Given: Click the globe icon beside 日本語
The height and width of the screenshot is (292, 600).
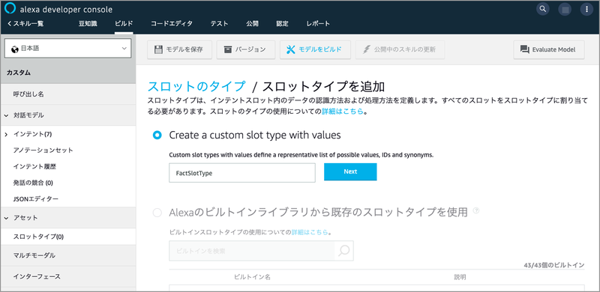Looking at the screenshot, I should 15,49.
